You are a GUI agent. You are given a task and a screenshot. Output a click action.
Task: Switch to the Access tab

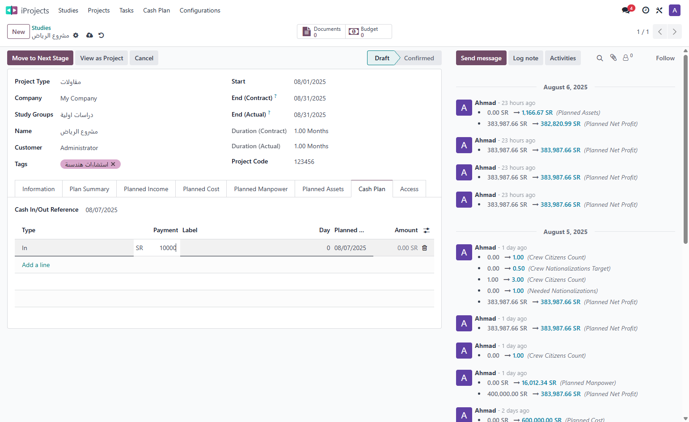(x=409, y=189)
